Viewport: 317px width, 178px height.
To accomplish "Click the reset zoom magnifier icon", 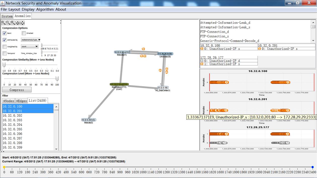I will point(13,23).
